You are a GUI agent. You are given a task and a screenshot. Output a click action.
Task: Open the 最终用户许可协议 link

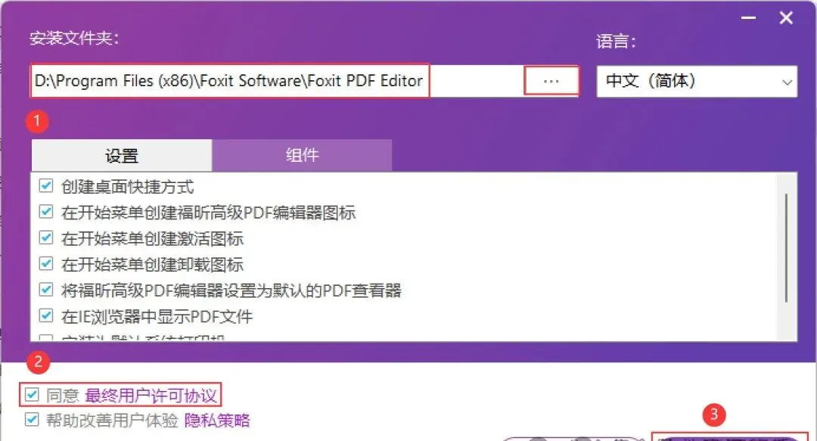pos(151,396)
